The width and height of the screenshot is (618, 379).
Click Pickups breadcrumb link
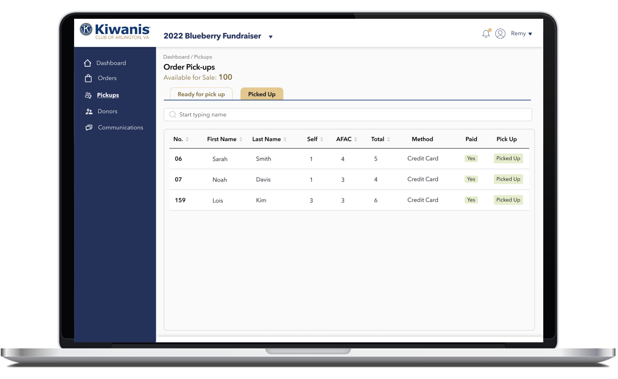click(x=203, y=57)
